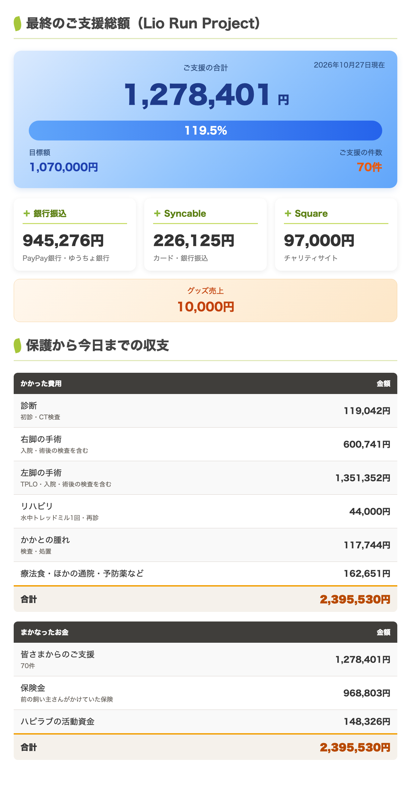Click the amount 600,741円

pyautogui.click(x=367, y=444)
